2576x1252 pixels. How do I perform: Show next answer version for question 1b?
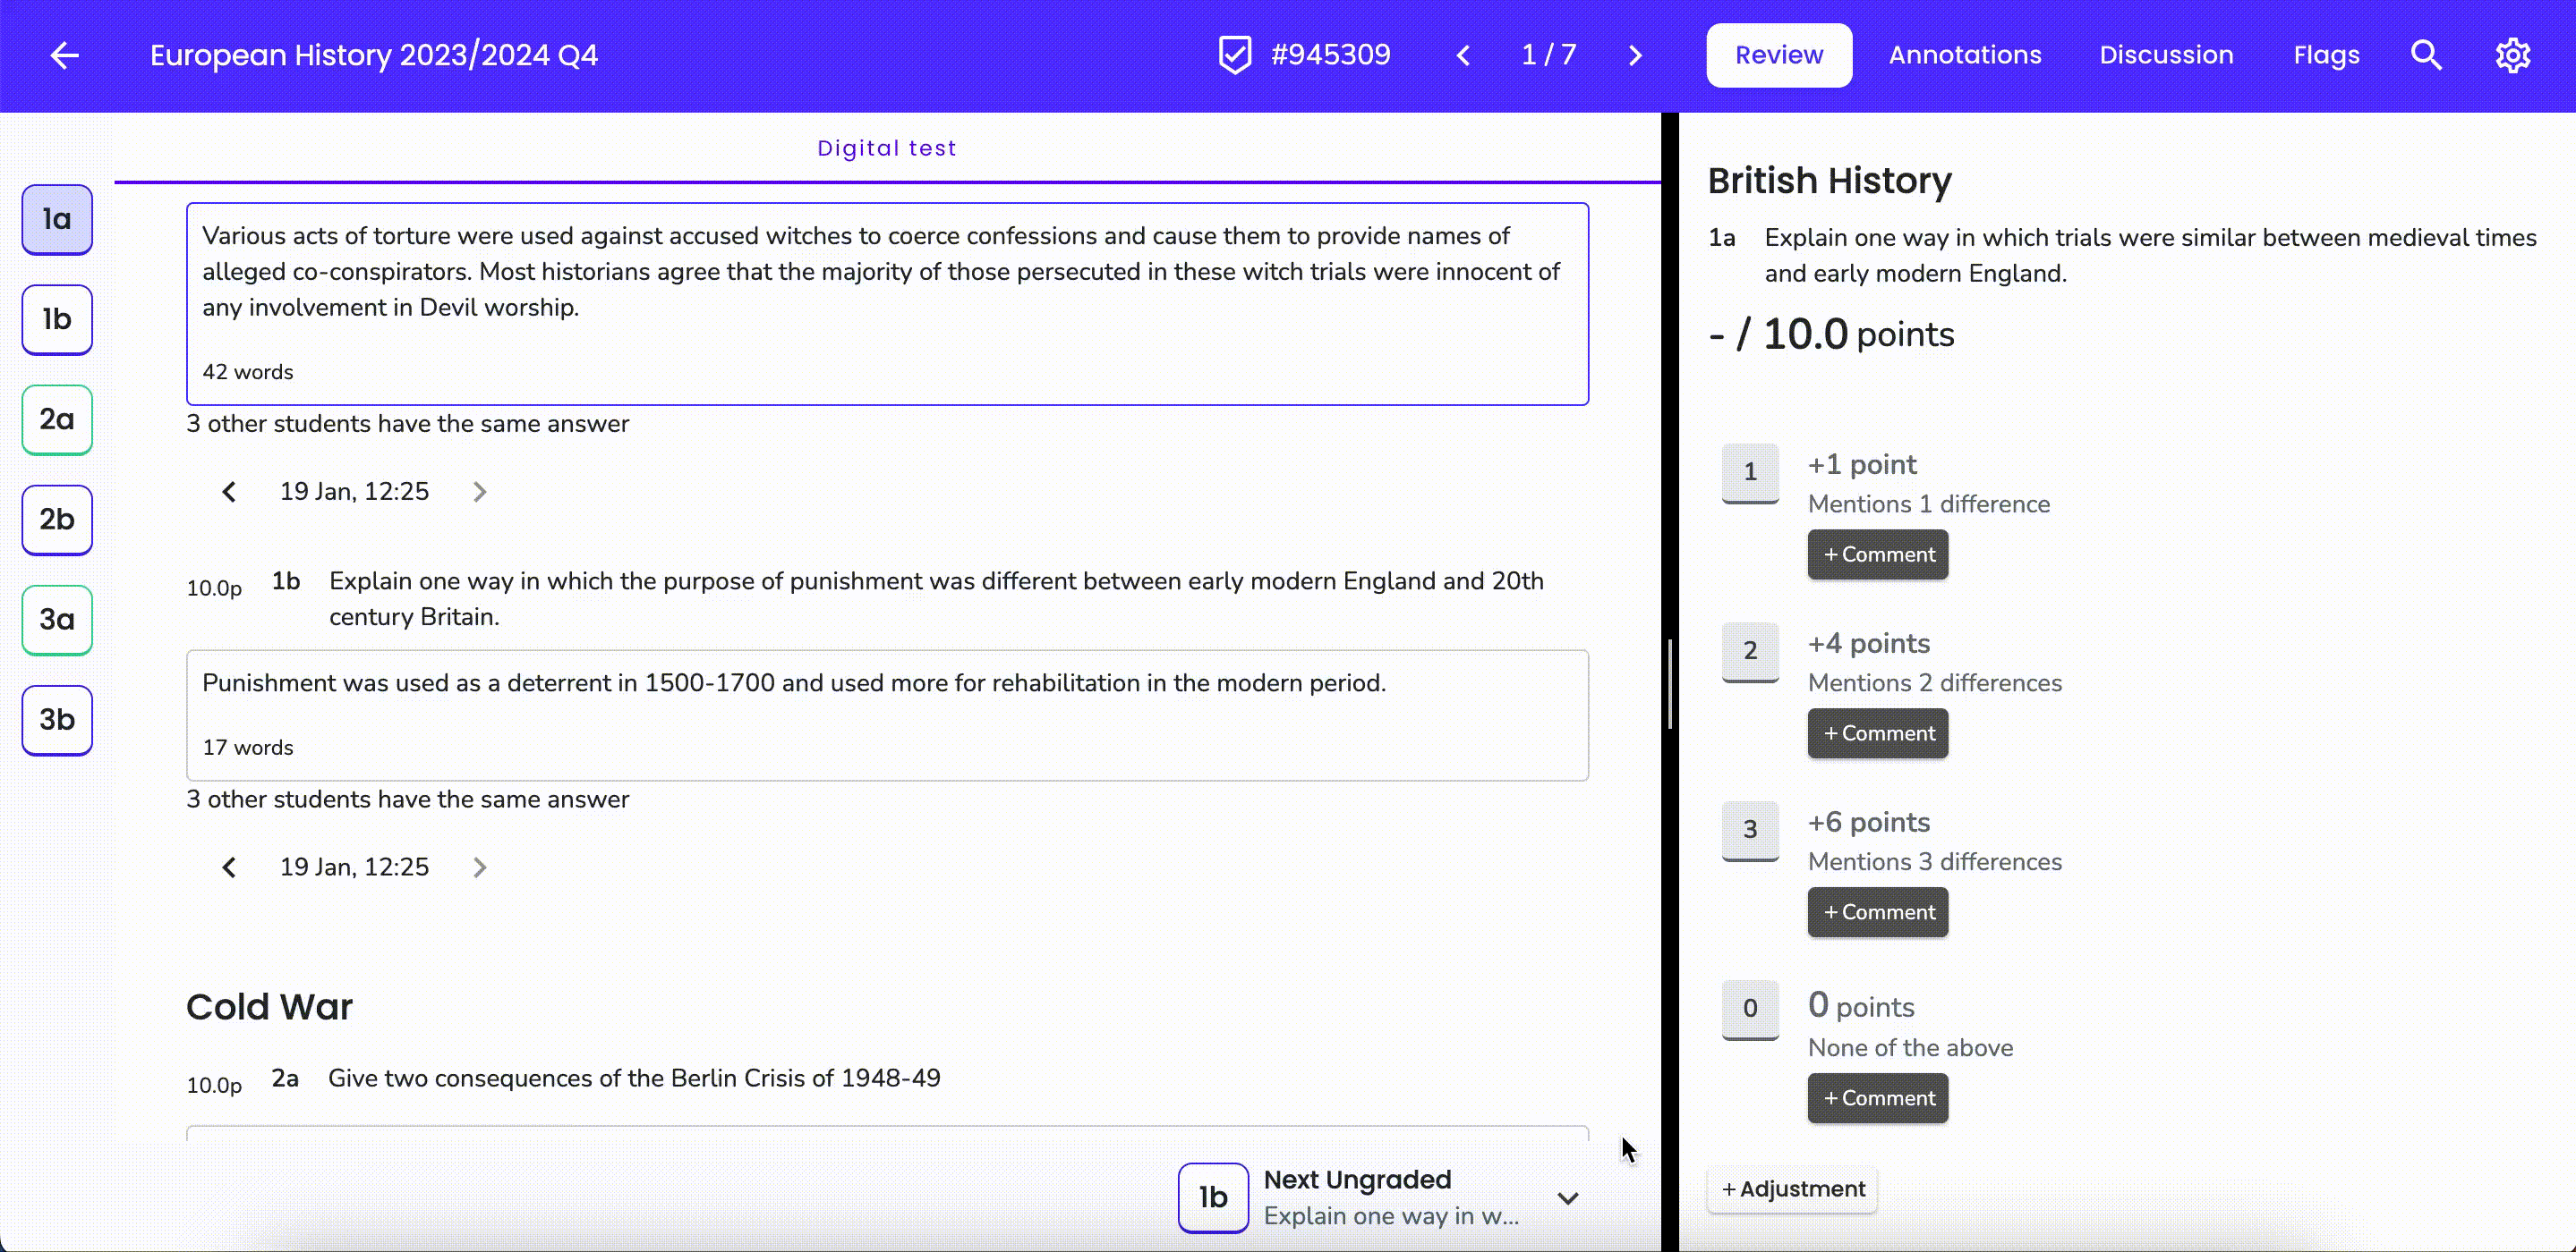[x=479, y=867]
